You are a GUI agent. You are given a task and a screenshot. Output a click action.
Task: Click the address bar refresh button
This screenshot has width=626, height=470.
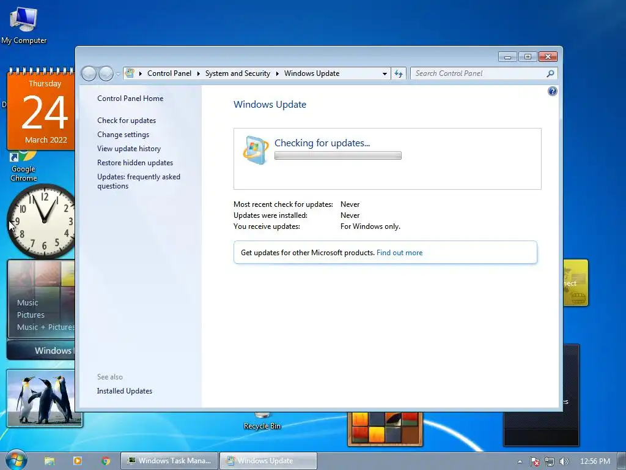coord(399,73)
